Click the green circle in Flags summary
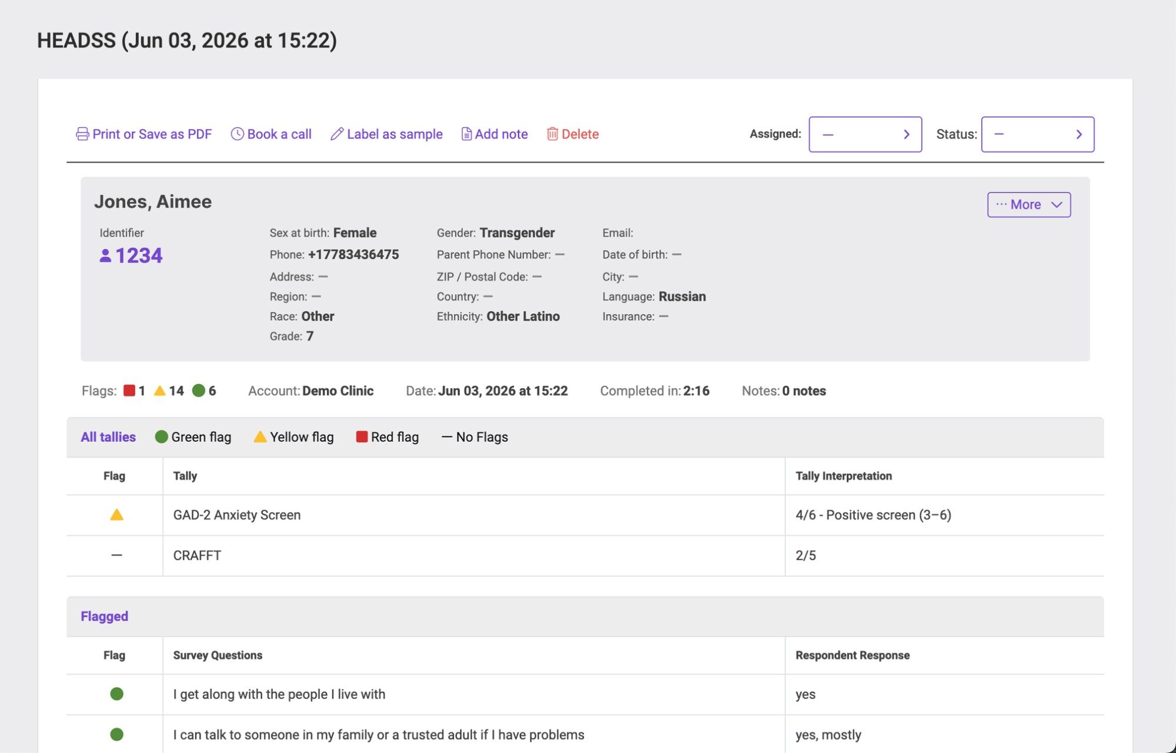Viewport: 1176px width, 753px height. [x=199, y=391]
